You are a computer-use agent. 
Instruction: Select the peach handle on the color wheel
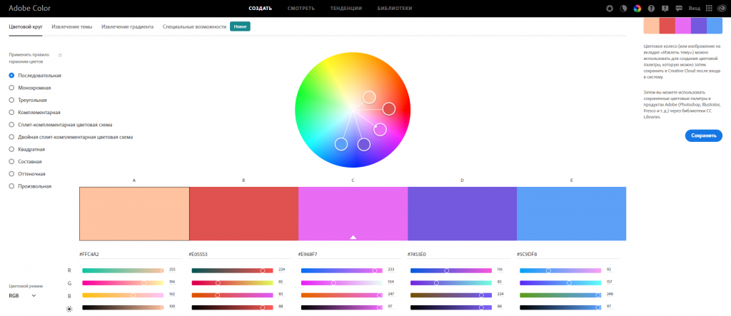[x=369, y=97]
